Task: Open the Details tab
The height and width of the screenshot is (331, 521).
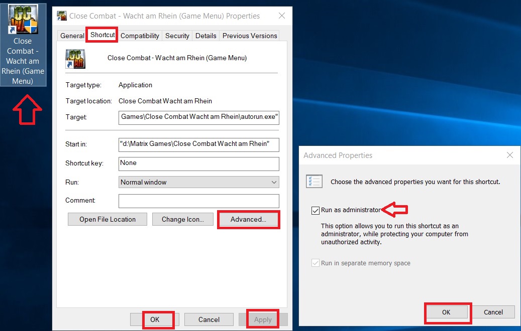Action: [x=205, y=36]
